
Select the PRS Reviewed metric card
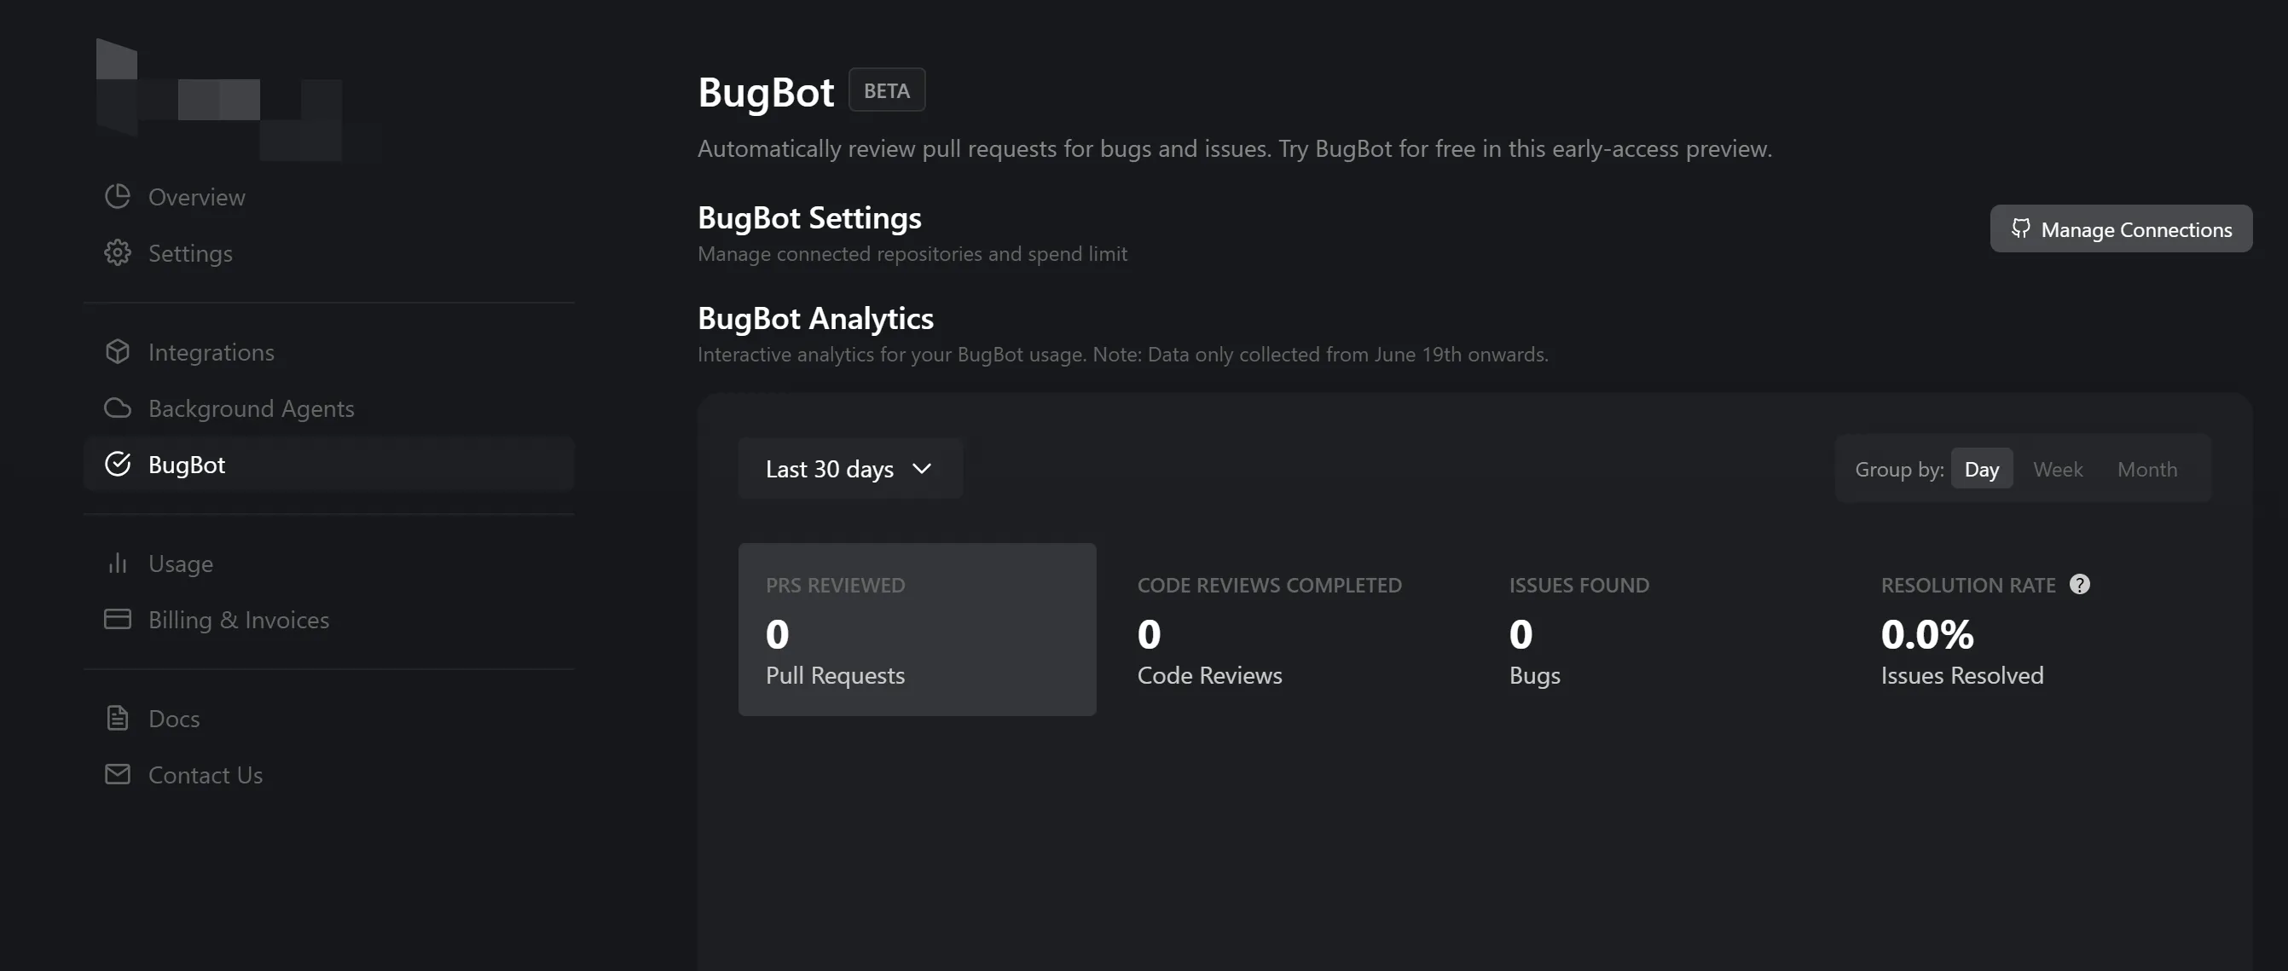[917, 629]
